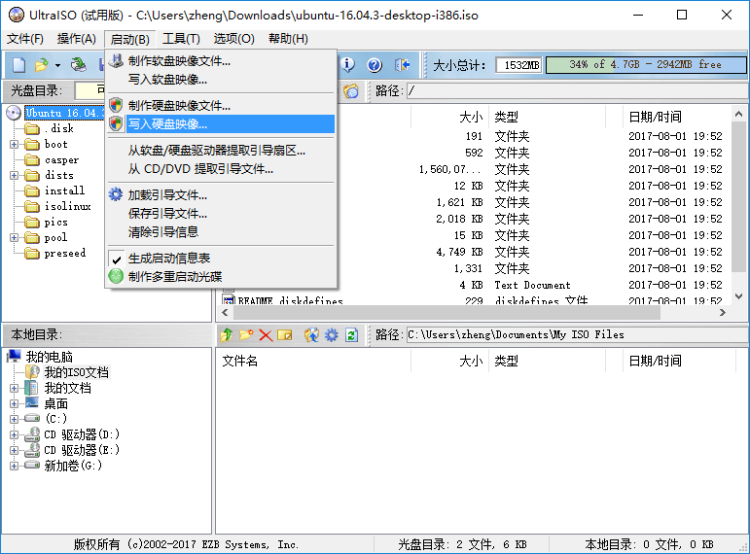Select the .disk folder in disc tree
The image size is (750, 554).
click(58, 128)
